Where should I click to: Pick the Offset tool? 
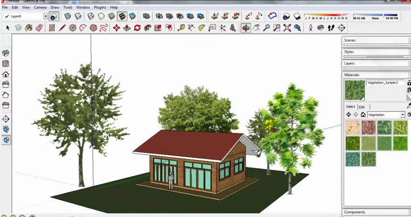click(x=168, y=28)
